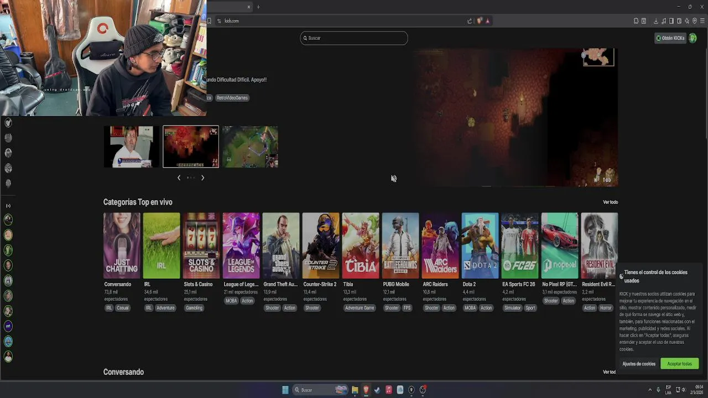Image resolution: width=708 pixels, height=398 pixels.
Task: Open the Brave Rewards triangle icon
Action: [487, 21]
